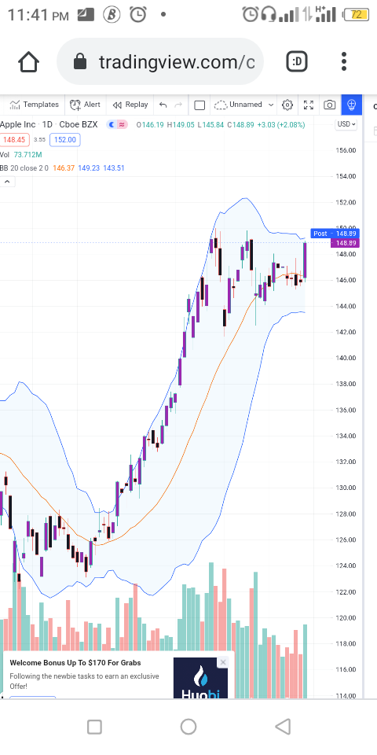Close the Huobi welcome bonus ad
Viewport: 377px width, 755px height.
tap(222, 662)
